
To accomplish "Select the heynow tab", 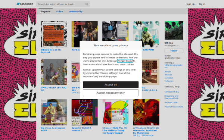I will tap(46, 12).
